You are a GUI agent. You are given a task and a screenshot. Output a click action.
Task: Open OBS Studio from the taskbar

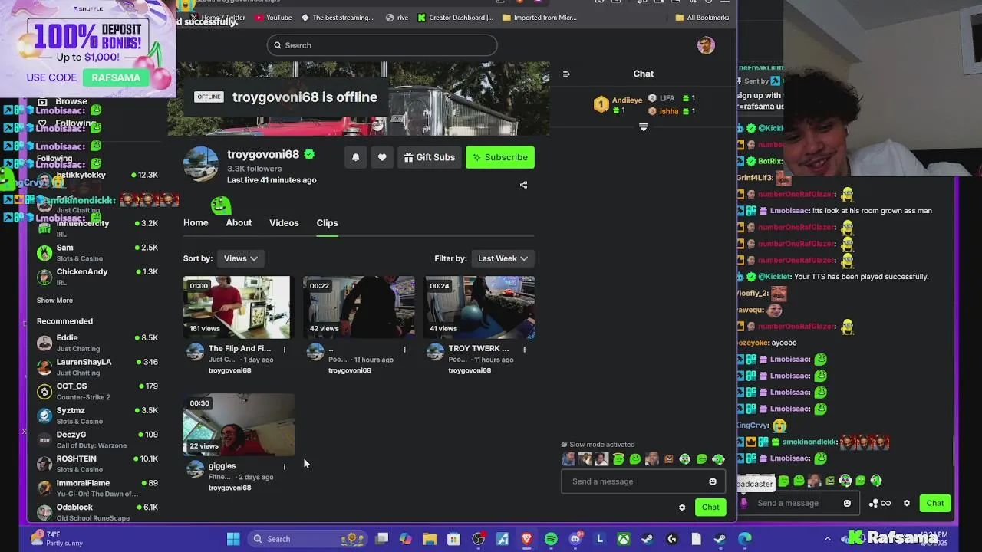click(x=478, y=539)
